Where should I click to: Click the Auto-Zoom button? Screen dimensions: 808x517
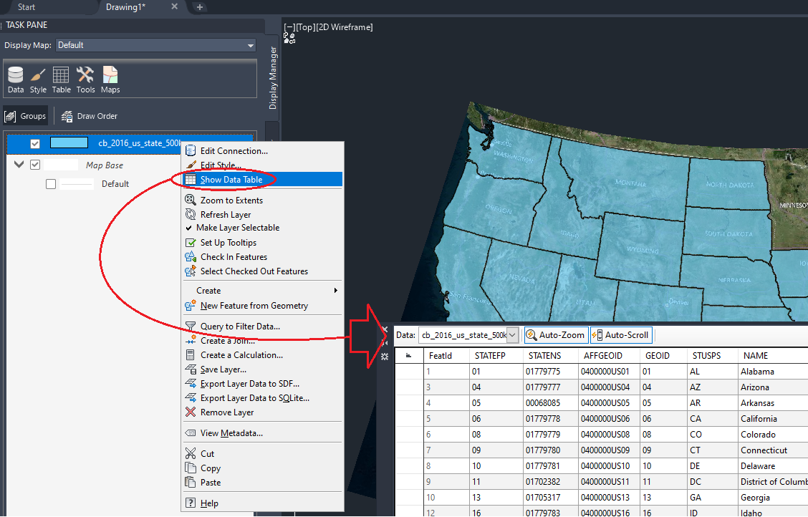coord(556,334)
